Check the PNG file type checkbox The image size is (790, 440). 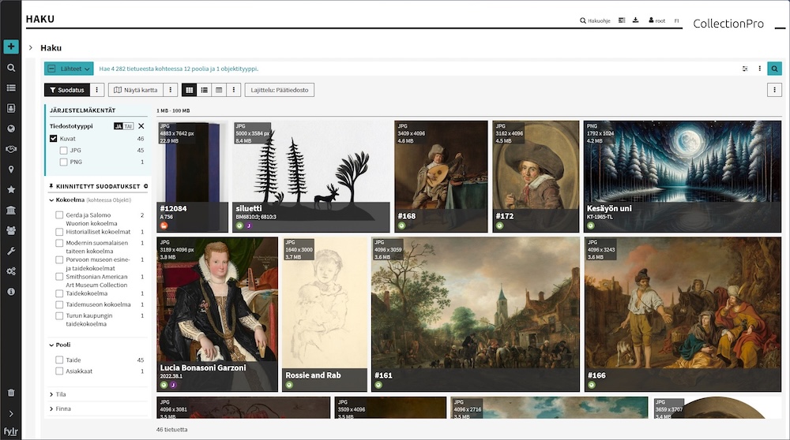click(x=63, y=162)
